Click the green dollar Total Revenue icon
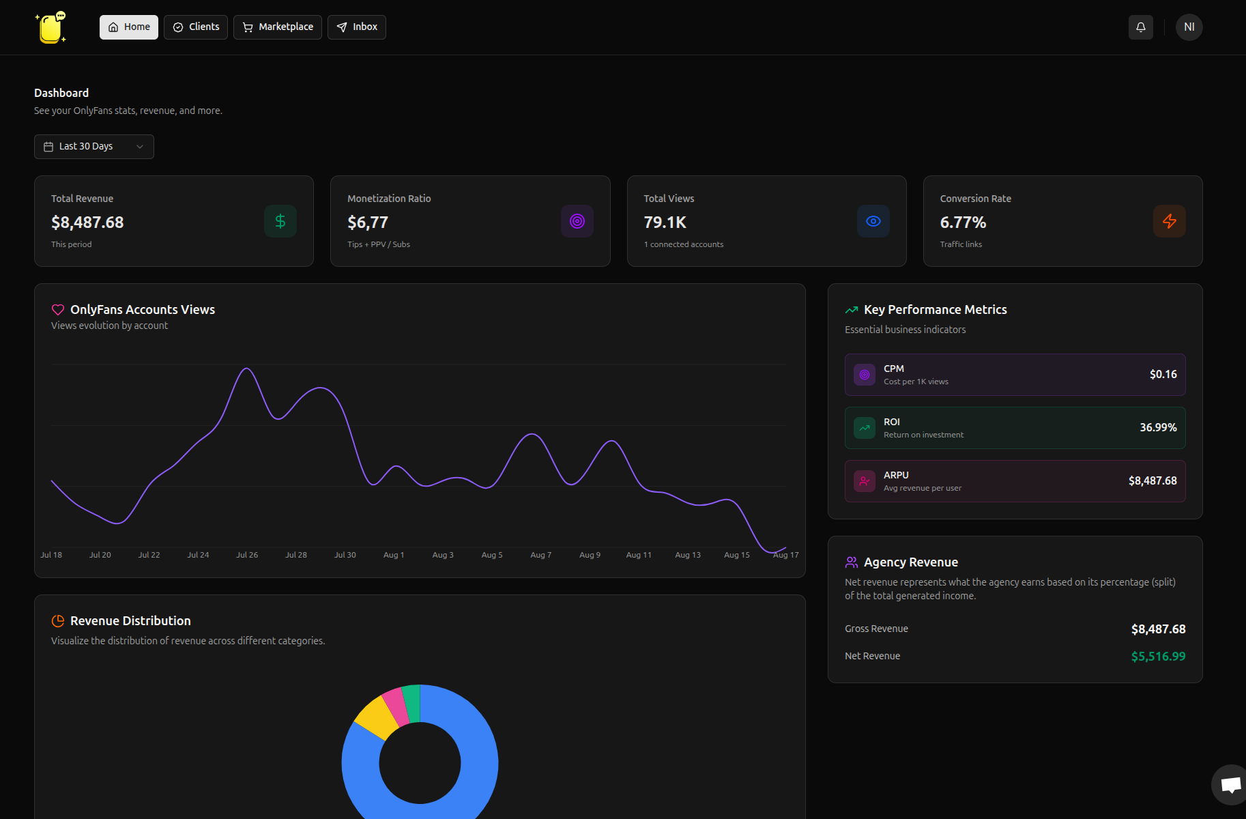Image resolution: width=1246 pixels, height=819 pixels. click(280, 221)
